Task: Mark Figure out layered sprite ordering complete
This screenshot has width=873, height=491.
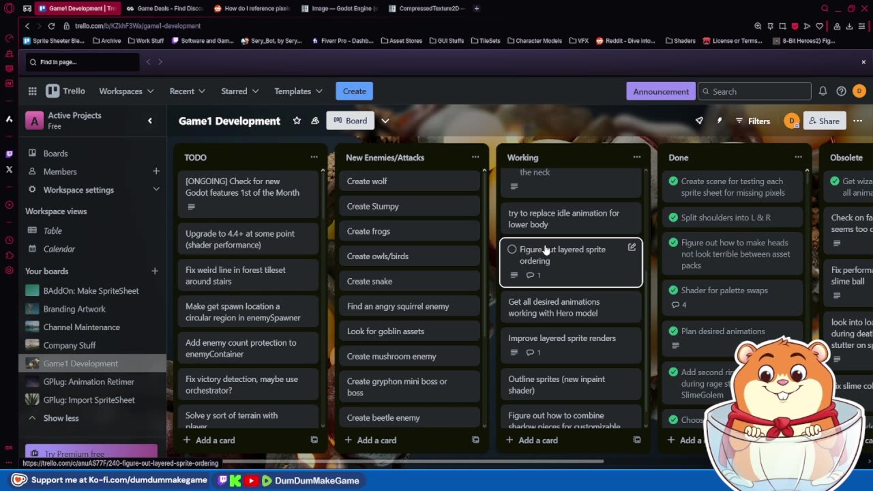Action: (x=512, y=250)
